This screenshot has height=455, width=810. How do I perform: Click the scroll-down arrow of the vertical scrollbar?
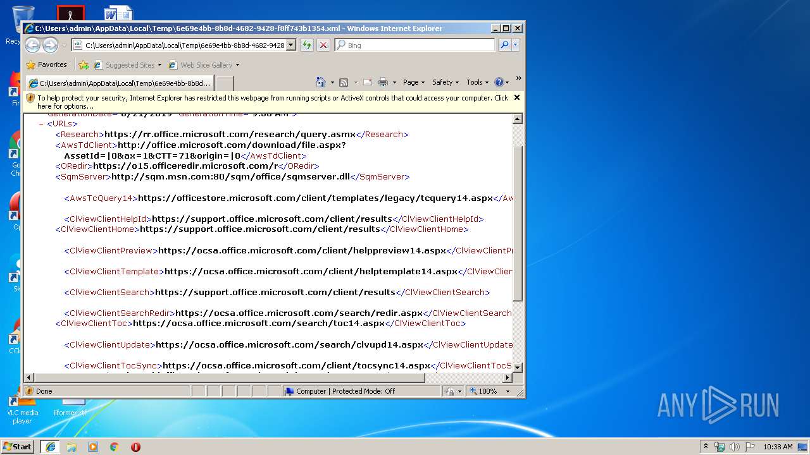tap(518, 368)
